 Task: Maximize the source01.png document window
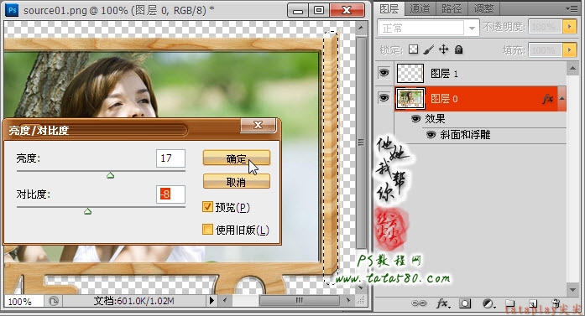pos(319,10)
